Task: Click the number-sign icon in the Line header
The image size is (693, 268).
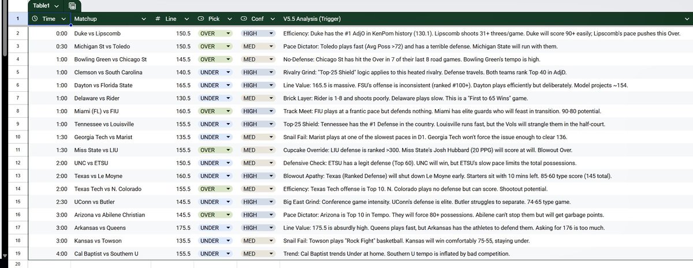Action: click(158, 18)
